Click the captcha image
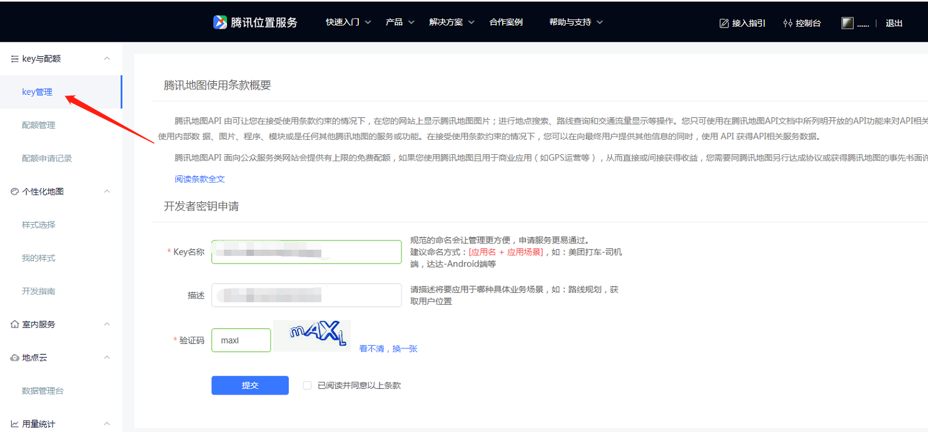The height and width of the screenshot is (432, 928). pos(312,336)
